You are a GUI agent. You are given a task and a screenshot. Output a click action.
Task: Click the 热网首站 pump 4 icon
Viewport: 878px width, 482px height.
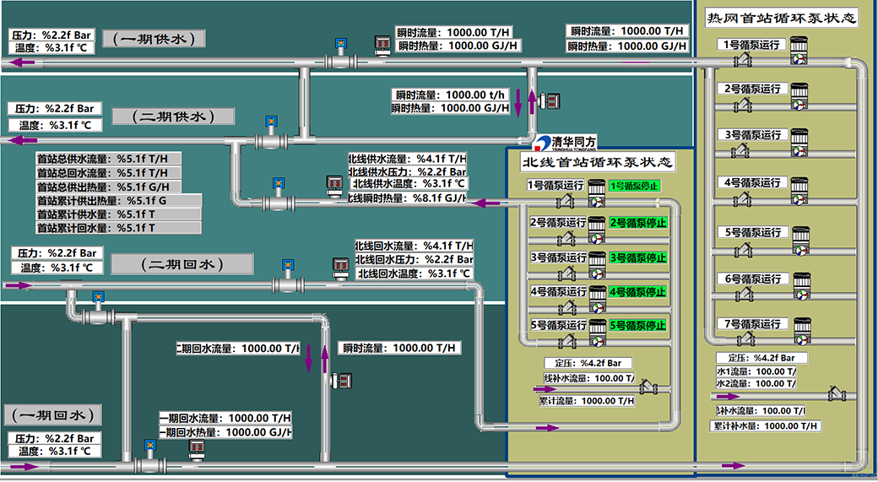coord(799,190)
